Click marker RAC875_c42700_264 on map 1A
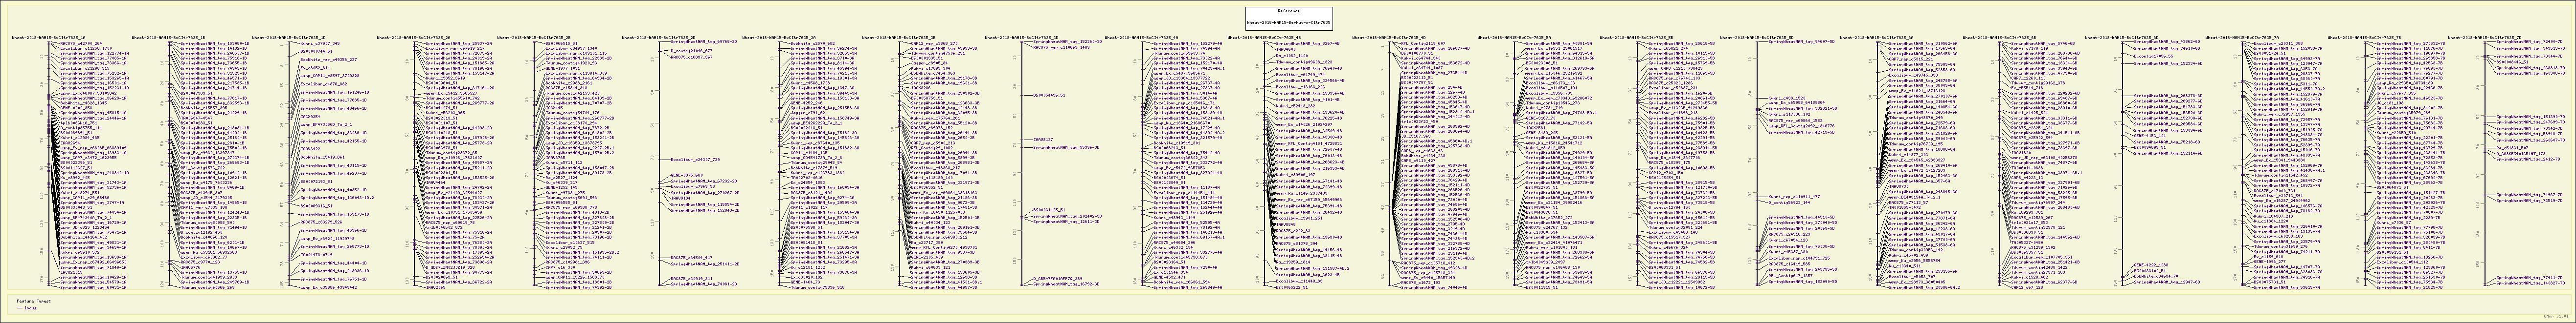This screenshot has width=2576, height=323. pos(82,44)
